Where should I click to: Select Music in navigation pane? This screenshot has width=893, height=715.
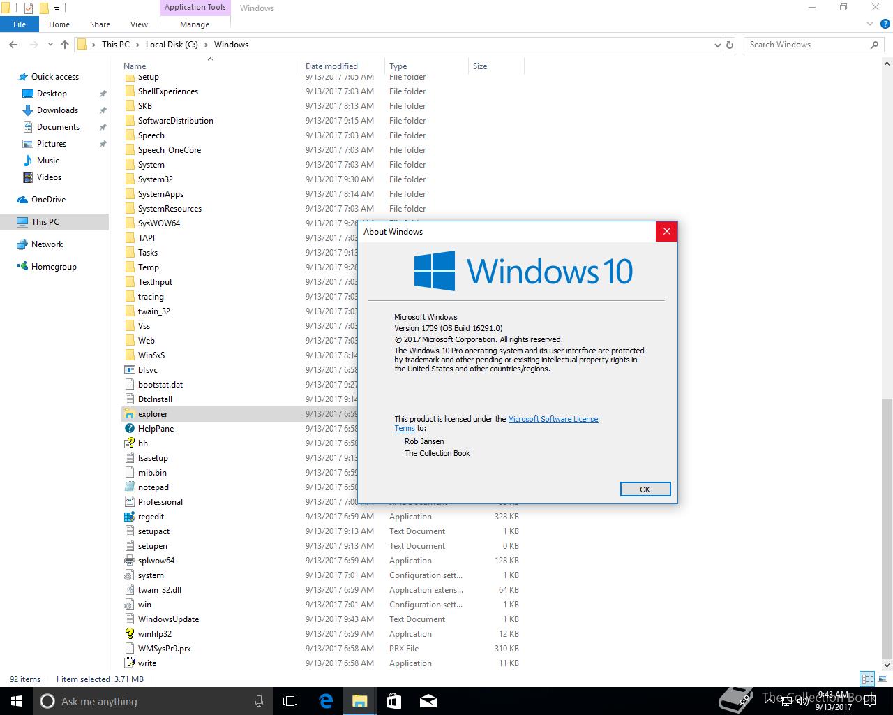pos(48,161)
